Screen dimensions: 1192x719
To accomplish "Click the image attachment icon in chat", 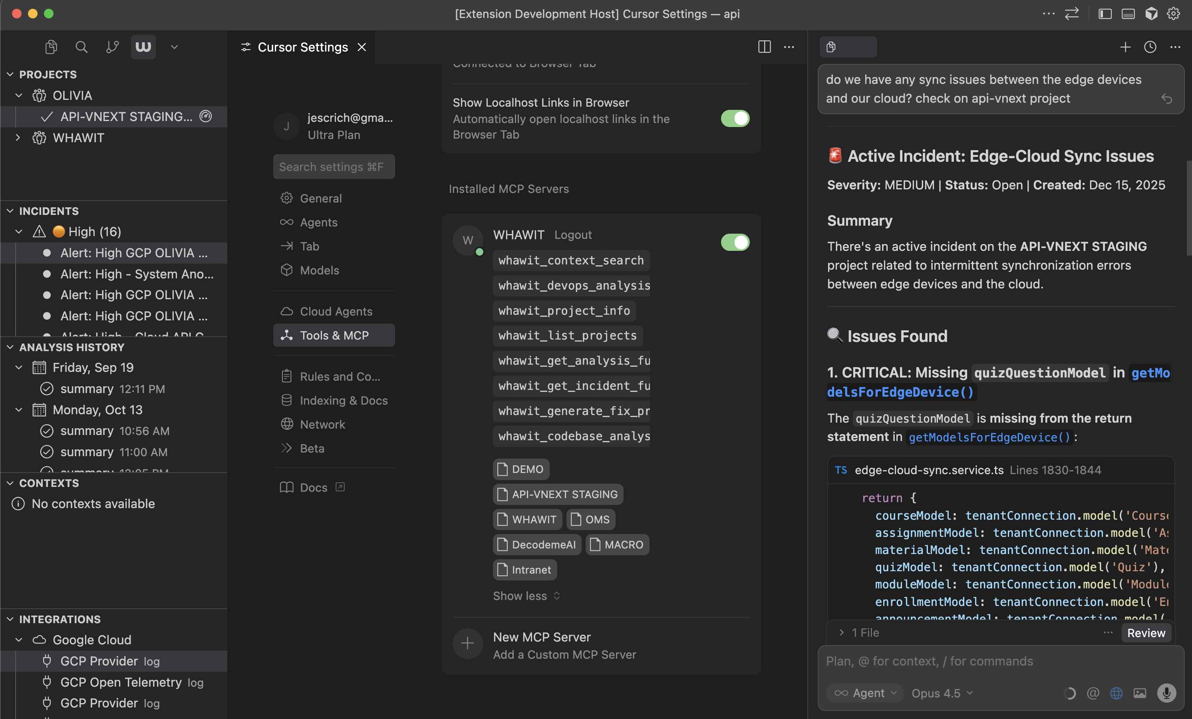I will click(1140, 693).
